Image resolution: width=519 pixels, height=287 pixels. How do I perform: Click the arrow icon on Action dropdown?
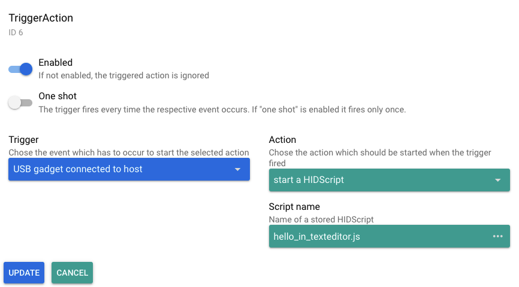[x=497, y=180]
